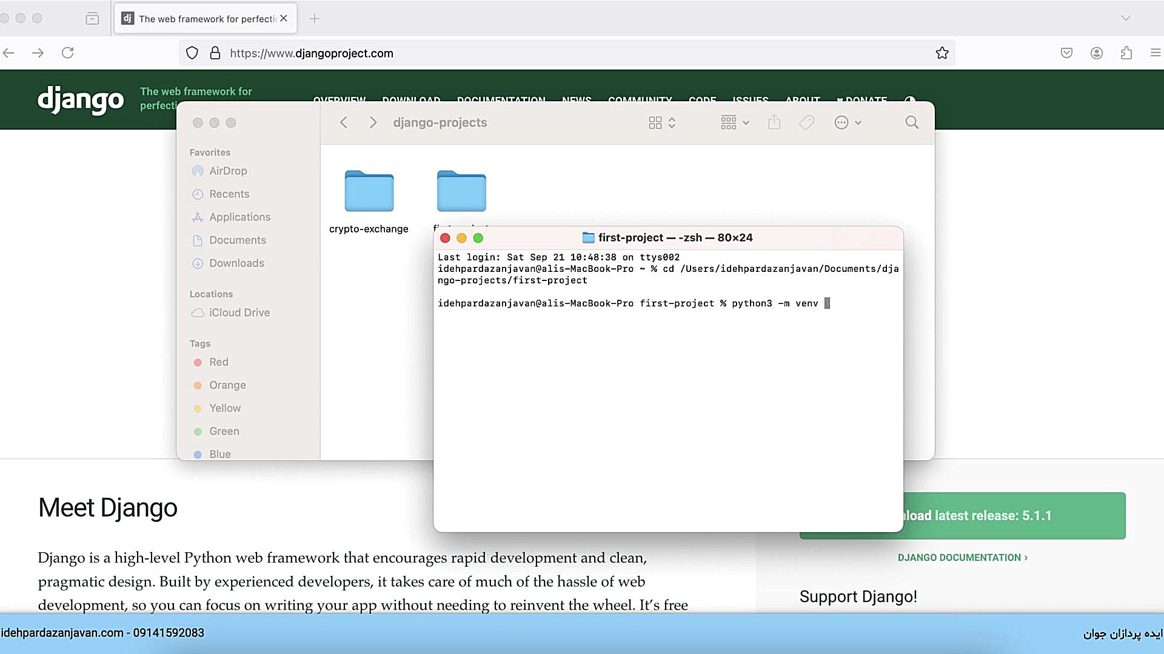Click the padlock site security icon
Screen dimensions: 1164x654
pos(215,53)
